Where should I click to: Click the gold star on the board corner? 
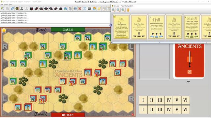pyautogui.click(x=4, y=30)
